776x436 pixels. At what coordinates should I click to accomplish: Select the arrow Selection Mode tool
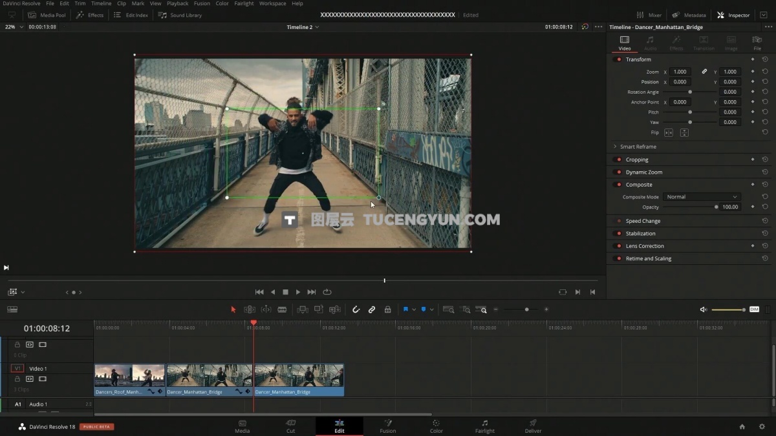pyautogui.click(x=233, y=309)
